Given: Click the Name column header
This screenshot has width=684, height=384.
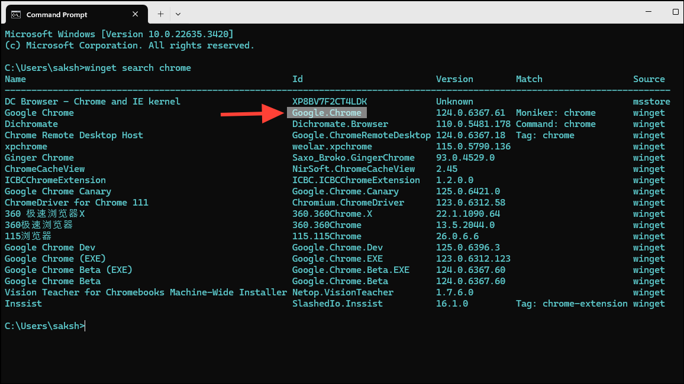Looking at the screenshot, I should point(15,79).
